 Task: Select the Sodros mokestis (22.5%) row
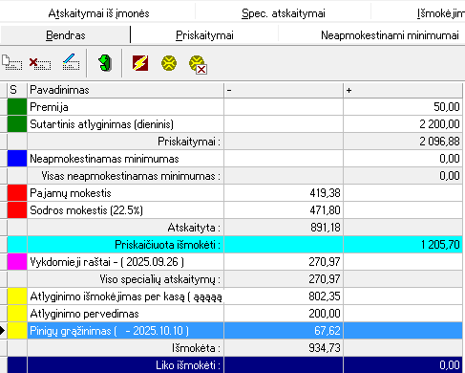coord(235,210)
